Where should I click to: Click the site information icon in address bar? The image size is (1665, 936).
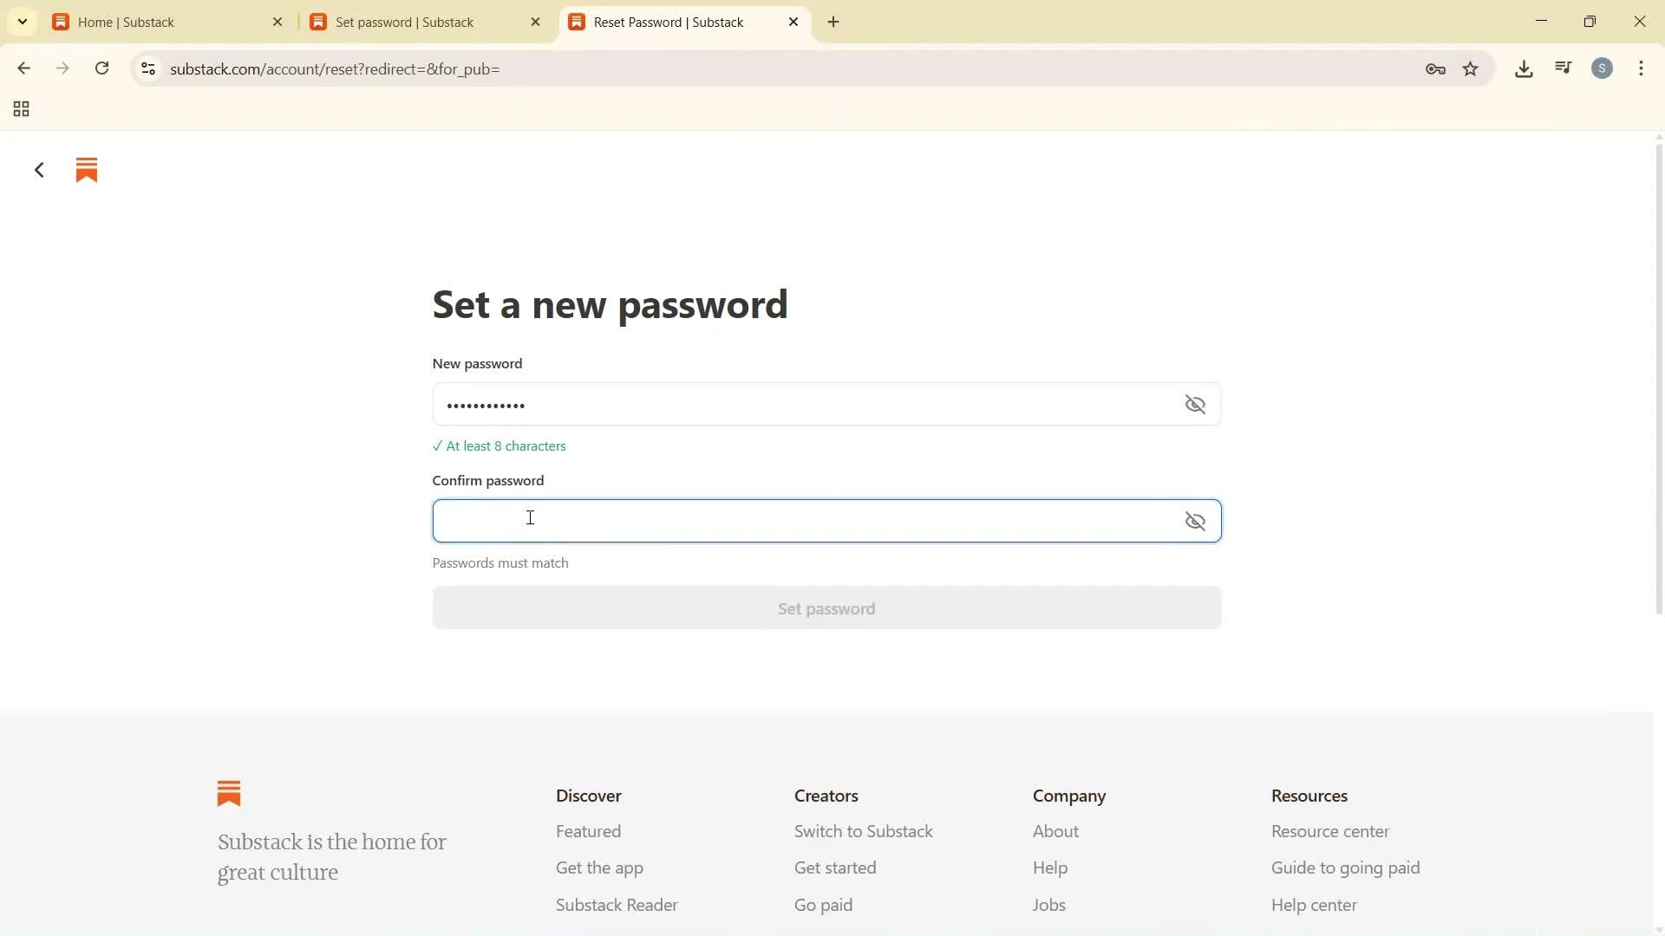pos(148,69)
